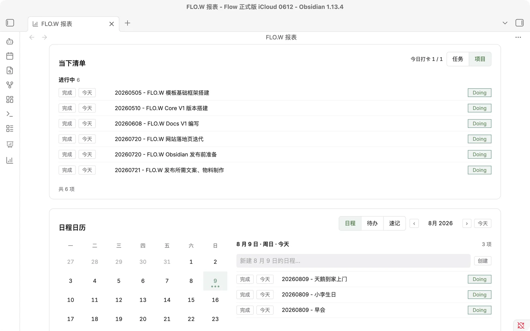Select calendar day 23

[x=215, y=319]
